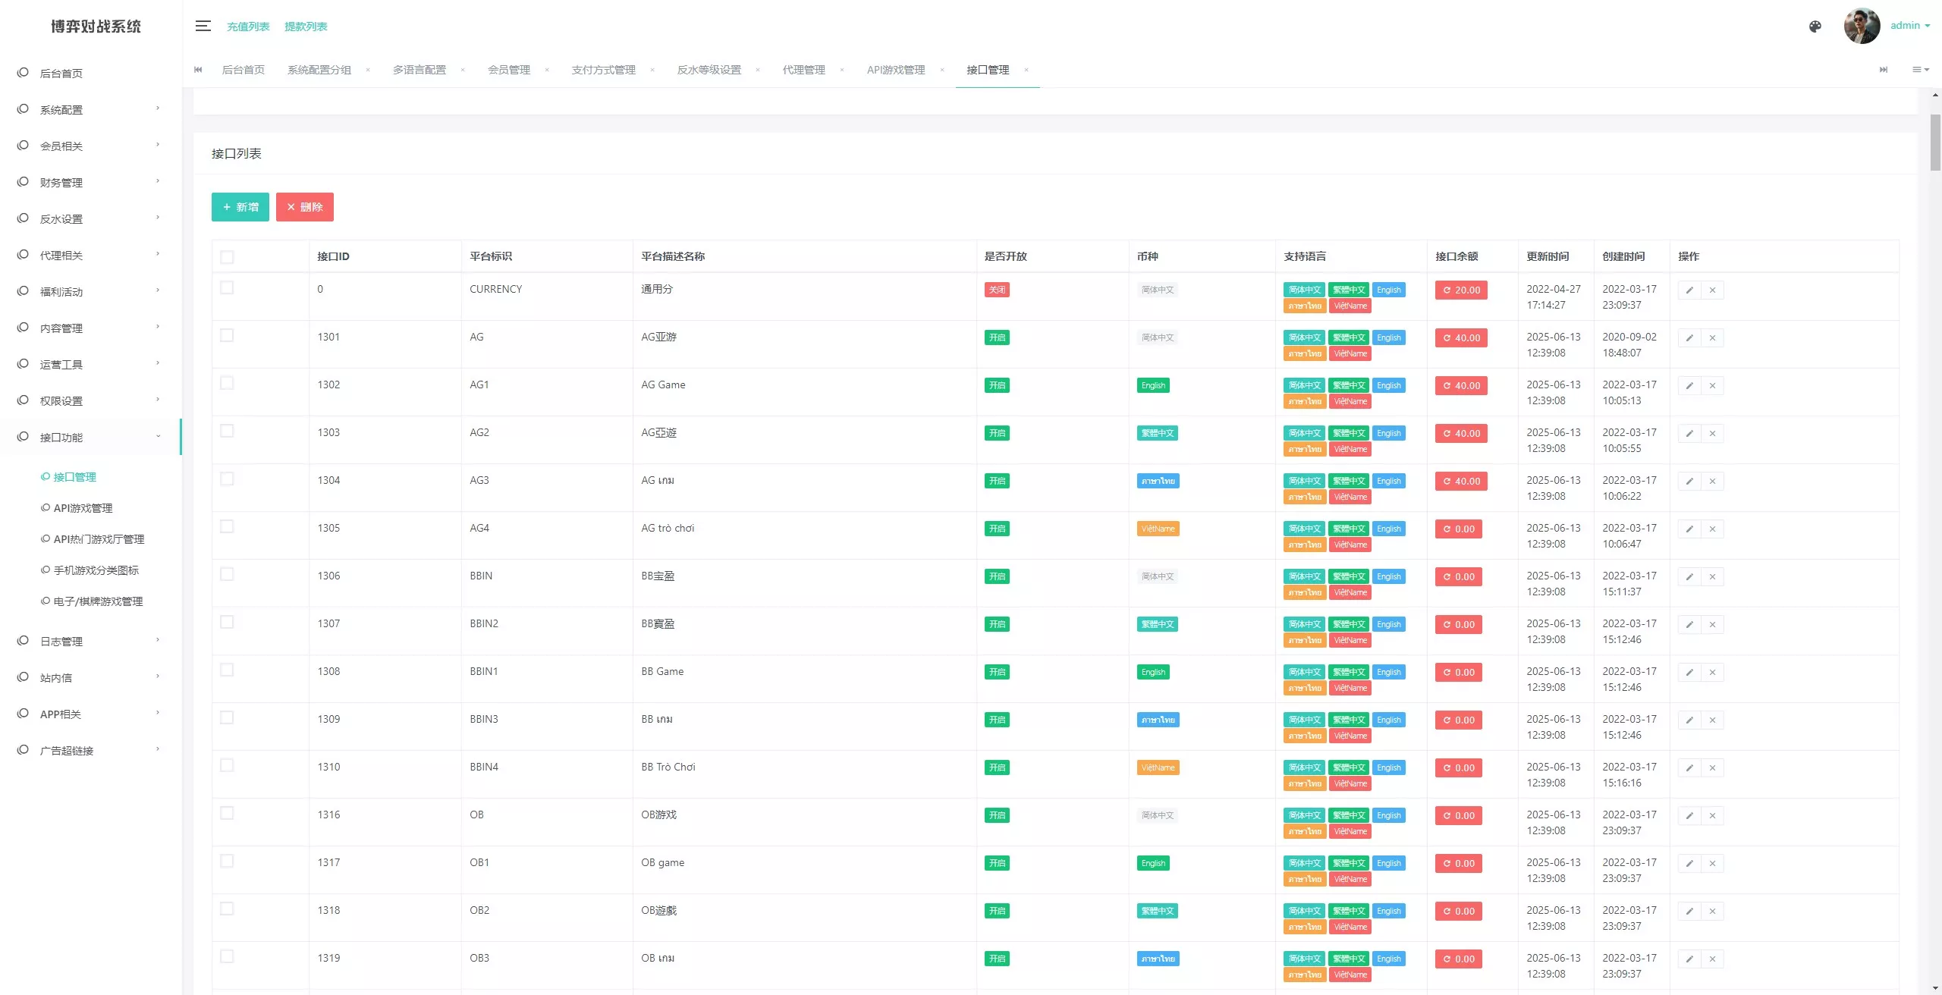The width and height of the screenshot is (1942, 995).
Task: Open API游戏管理 in sidebar submenu
Action: [x=83, y=508]
